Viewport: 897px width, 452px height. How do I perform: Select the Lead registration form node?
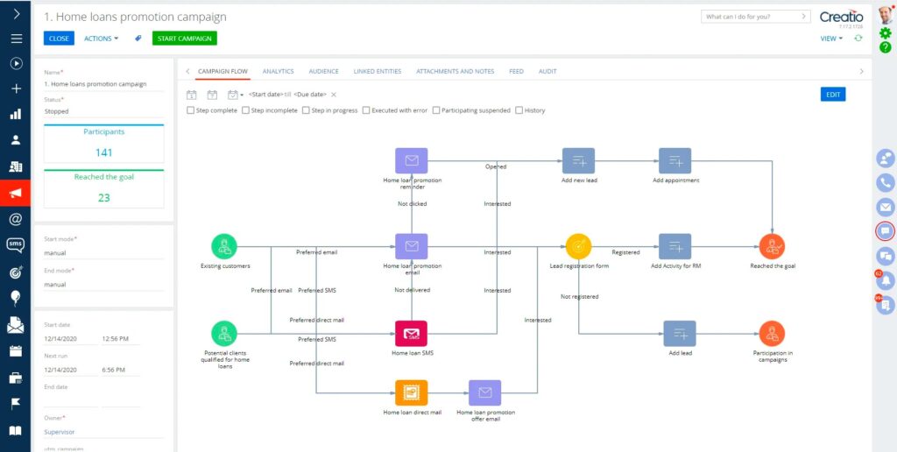578,247
